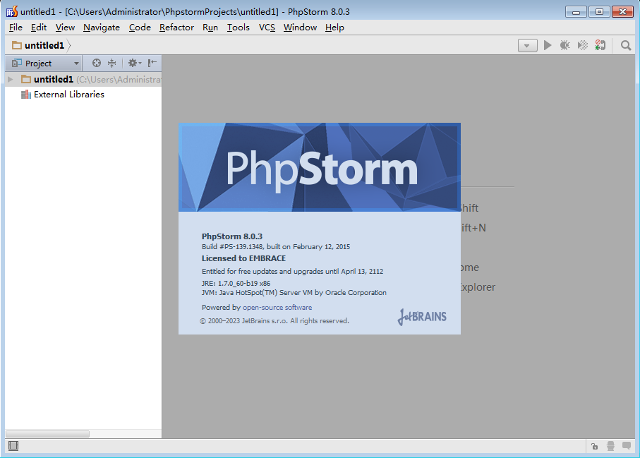Image resolution: width=640 pixels, height=458 pixels.
Task: Click the "PhpStorm 8.0.3" version heading
Action: click(x=232, y=236)
